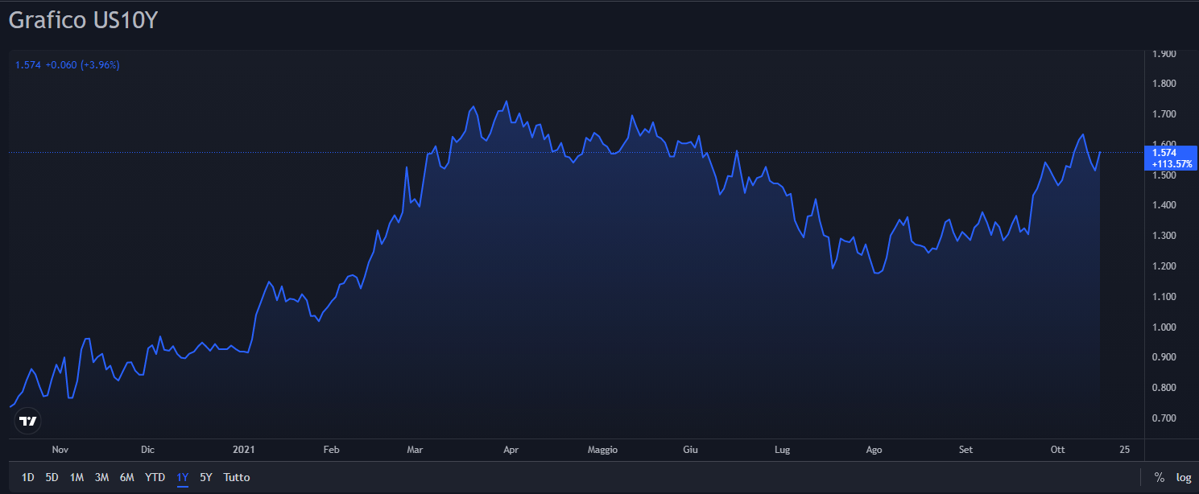Toggle the log scale button
The width and height of the screenshot is (1199, 494).
point(1184,477)
